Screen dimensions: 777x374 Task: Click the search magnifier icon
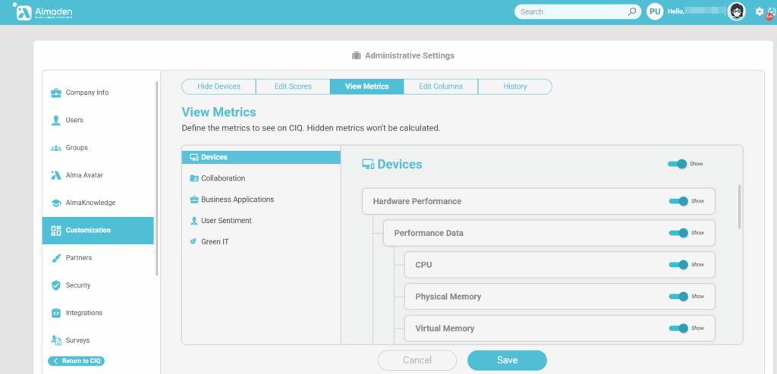(632, 12)
